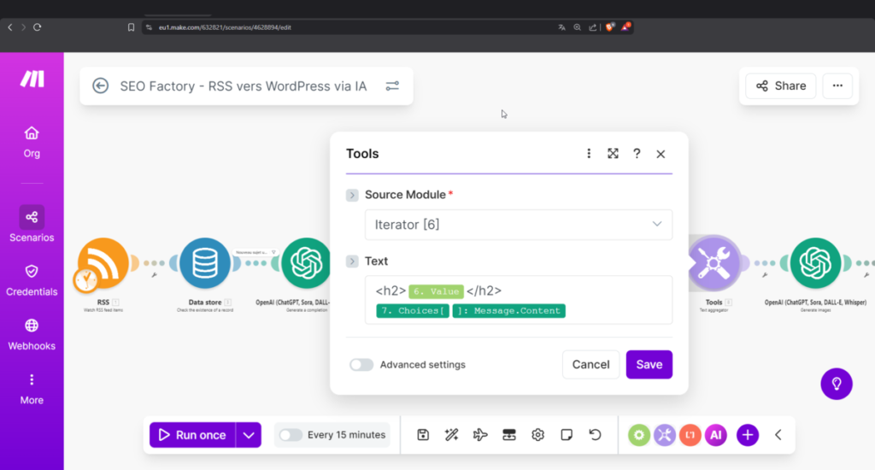Viewport: 875px width, 470px height.
Task: Toggle the Every 15 minutes schedule switch
Action: [291, 435]
